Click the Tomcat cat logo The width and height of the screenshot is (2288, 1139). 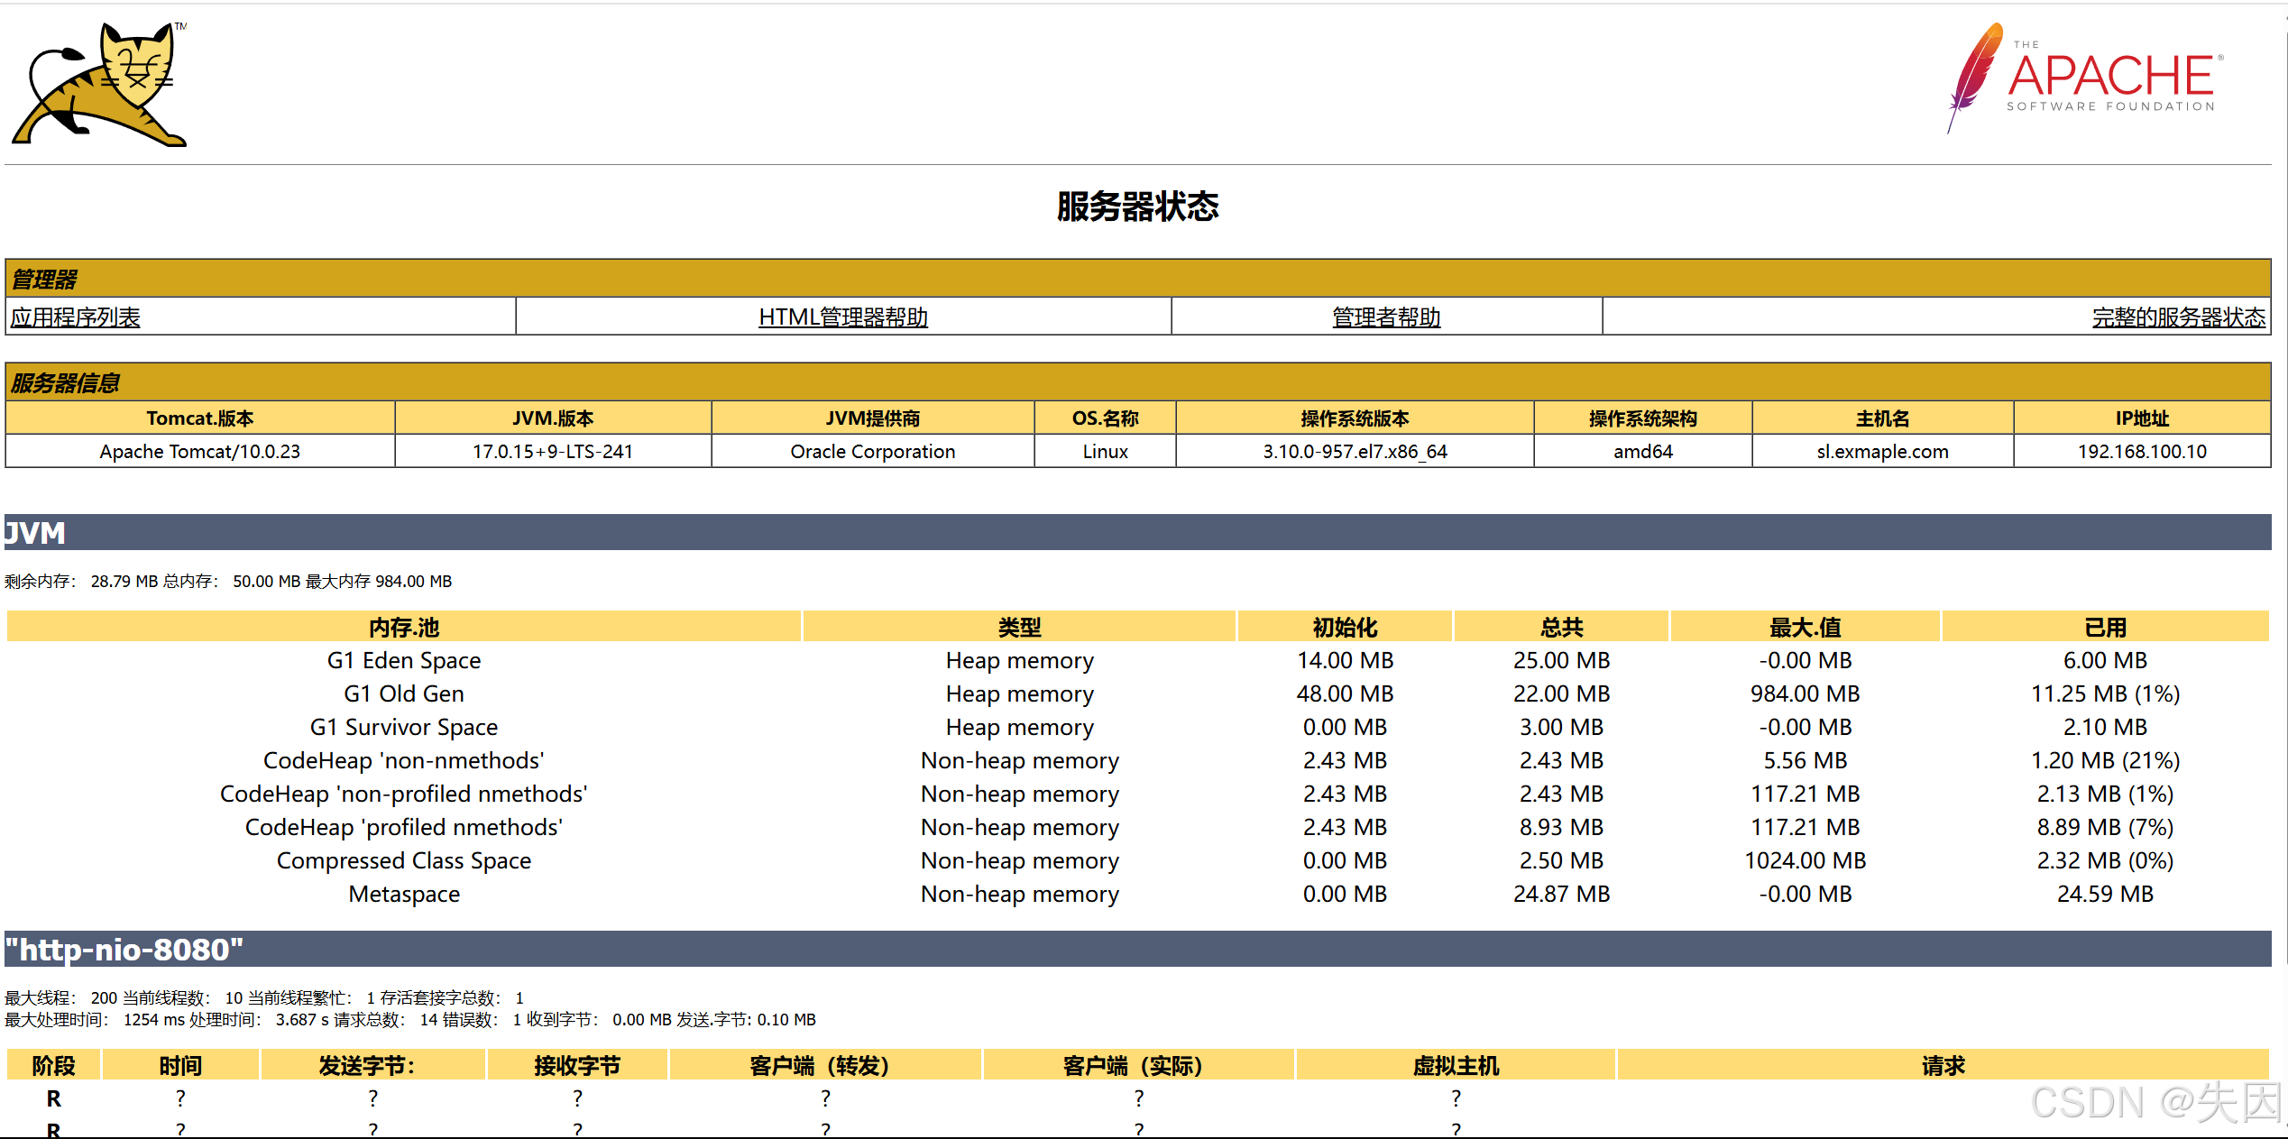pos(99,84)
